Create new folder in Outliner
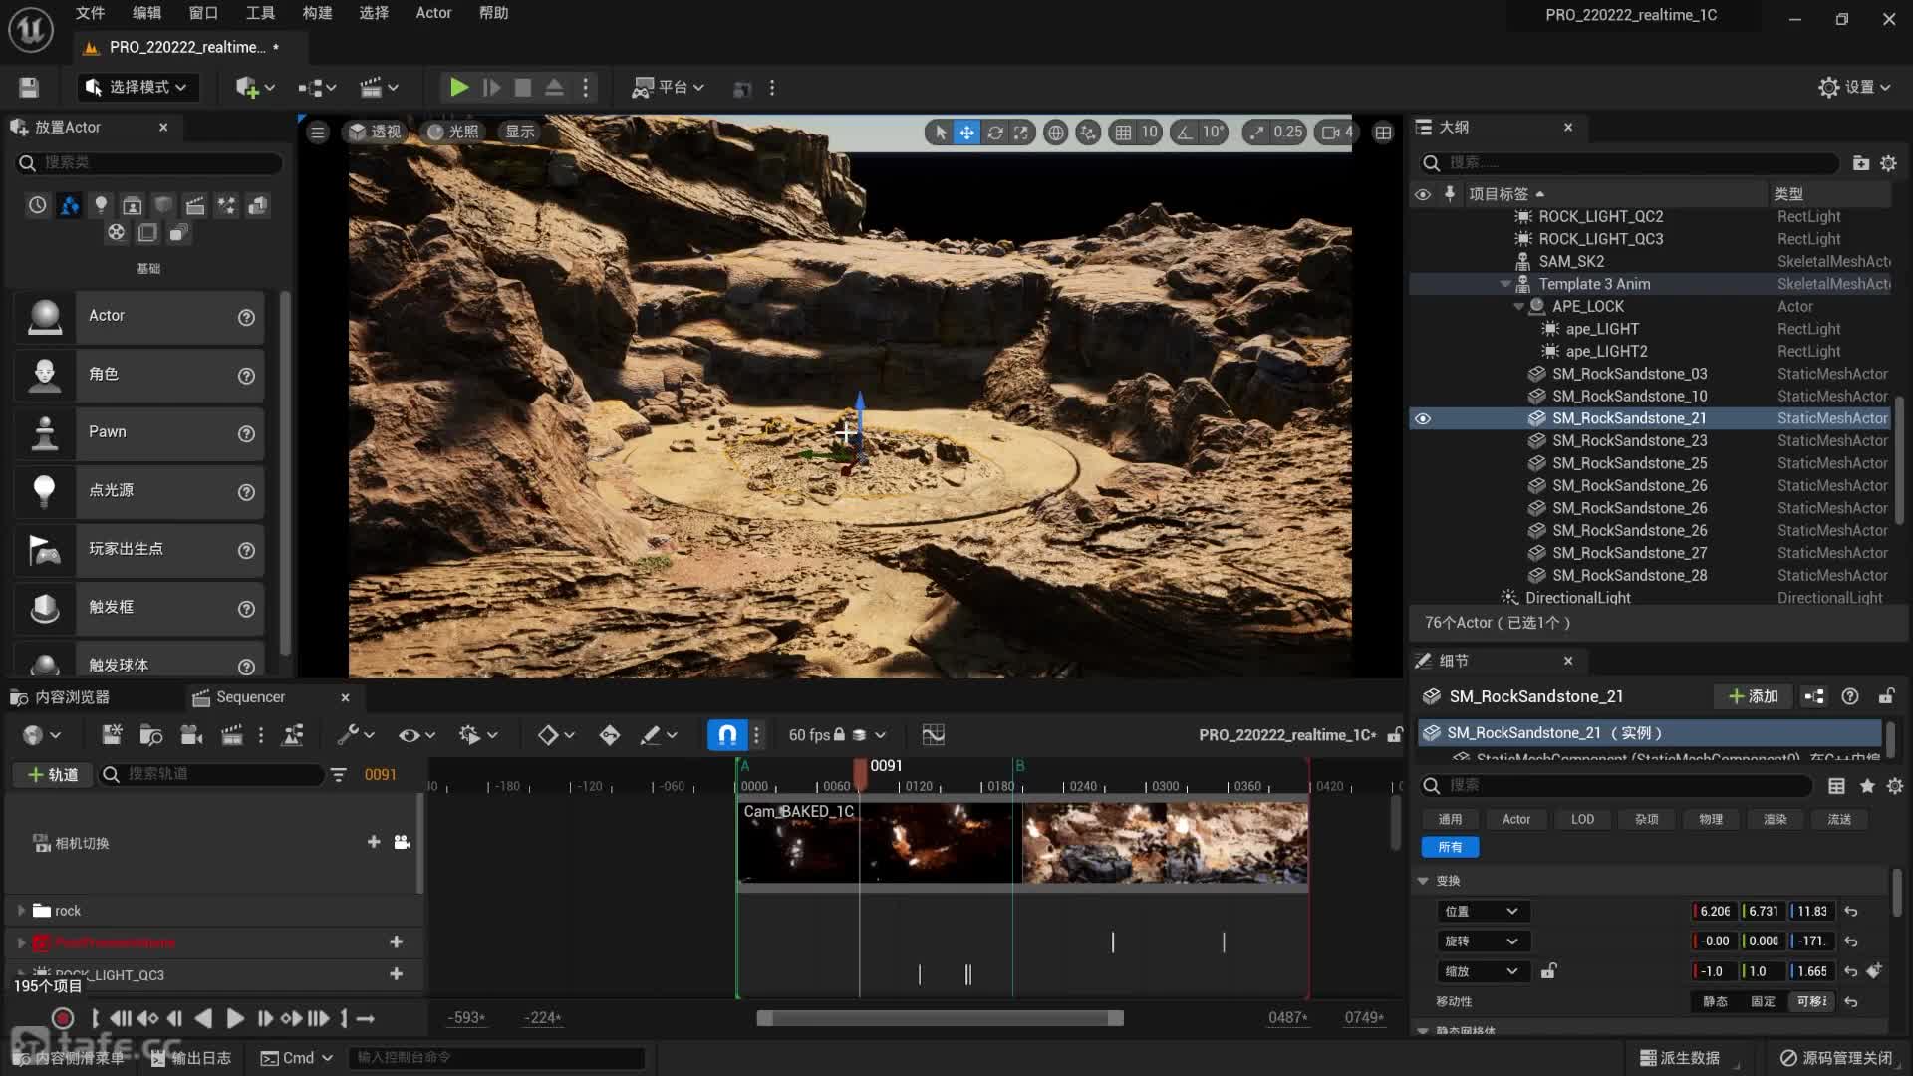Viewport: 1913px width, 1076px height. pos(1860,162)
